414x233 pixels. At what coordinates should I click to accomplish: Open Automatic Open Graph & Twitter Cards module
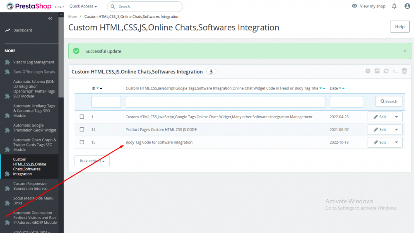point(35,145)
